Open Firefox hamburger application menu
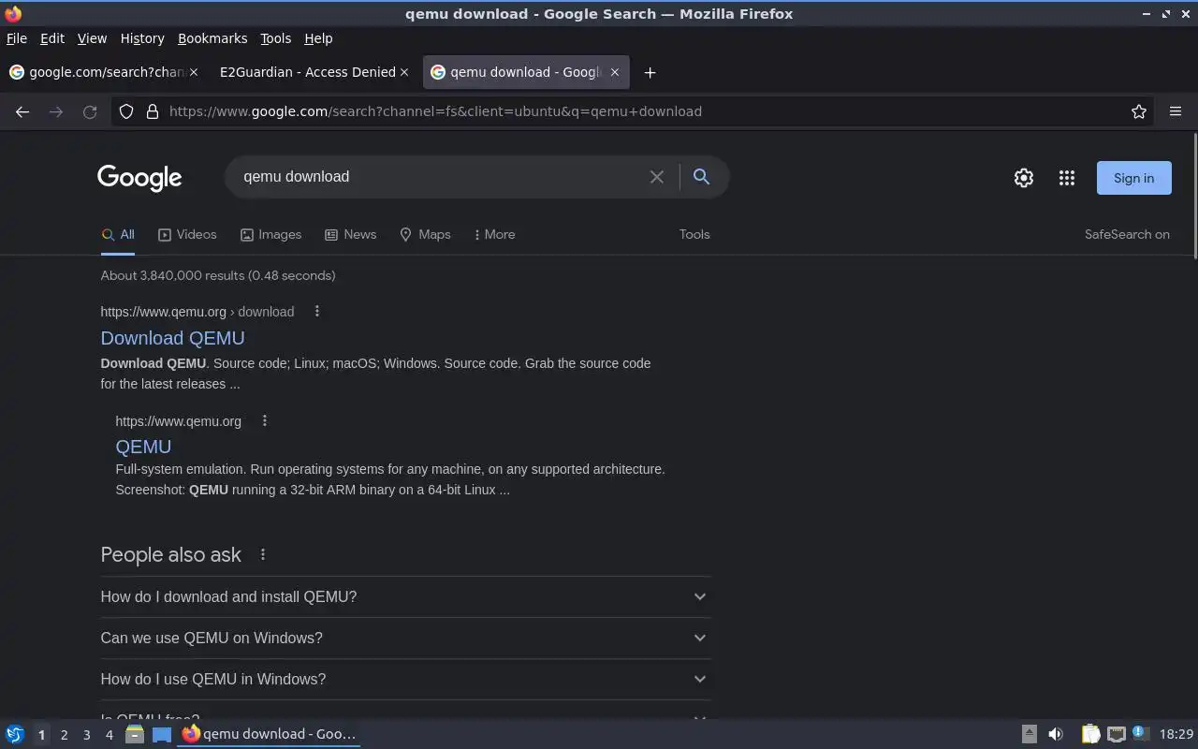Viewport: 1198px width, 749px height. [x=1176, y=111]
